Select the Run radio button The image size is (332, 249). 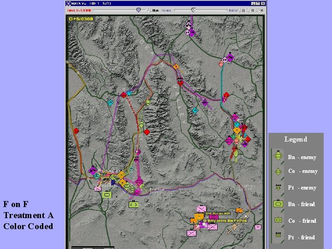tap(150, 10)
